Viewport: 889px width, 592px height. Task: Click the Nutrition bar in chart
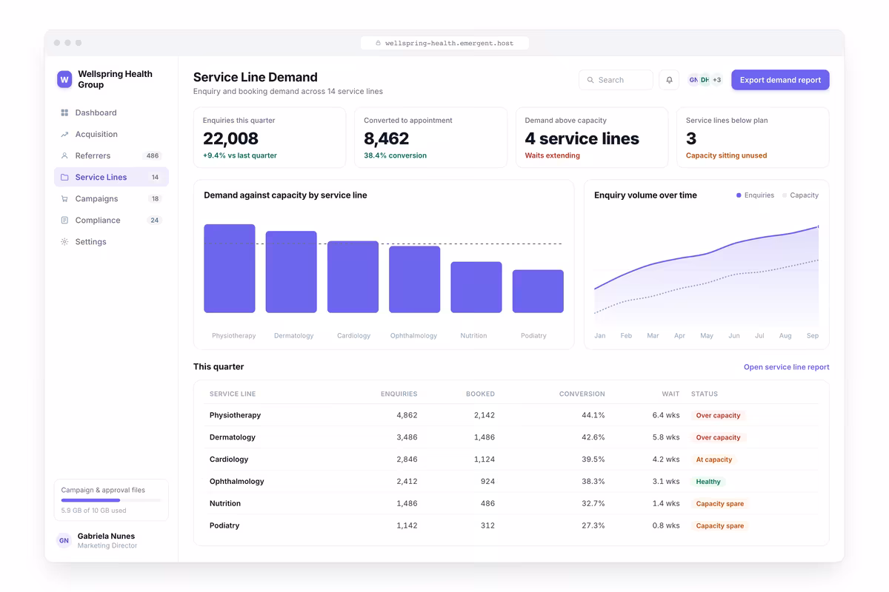(476, 287)
